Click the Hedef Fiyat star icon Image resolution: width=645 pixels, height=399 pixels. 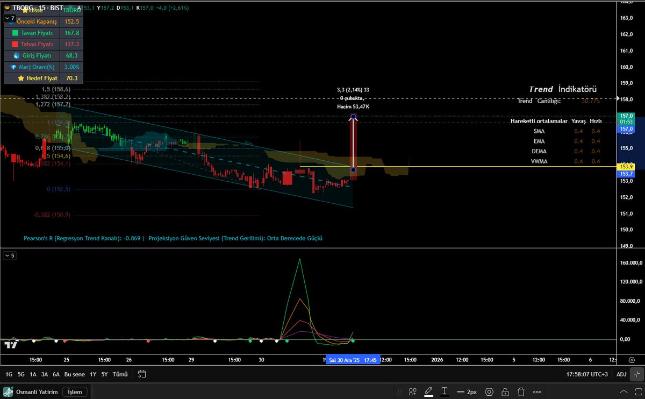[21, 78]
